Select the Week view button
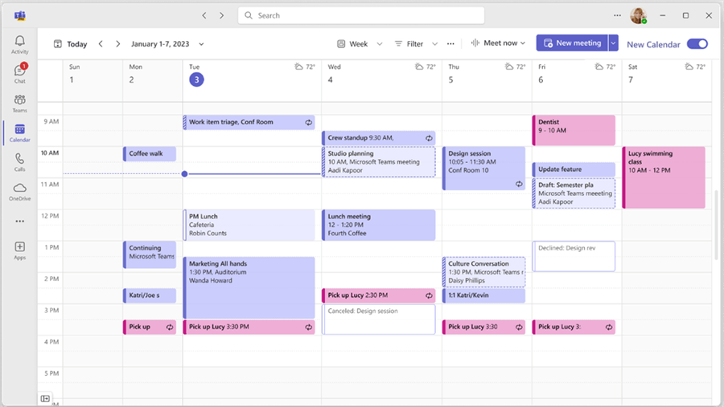This screenshot has height=407, width=724. 353,44
